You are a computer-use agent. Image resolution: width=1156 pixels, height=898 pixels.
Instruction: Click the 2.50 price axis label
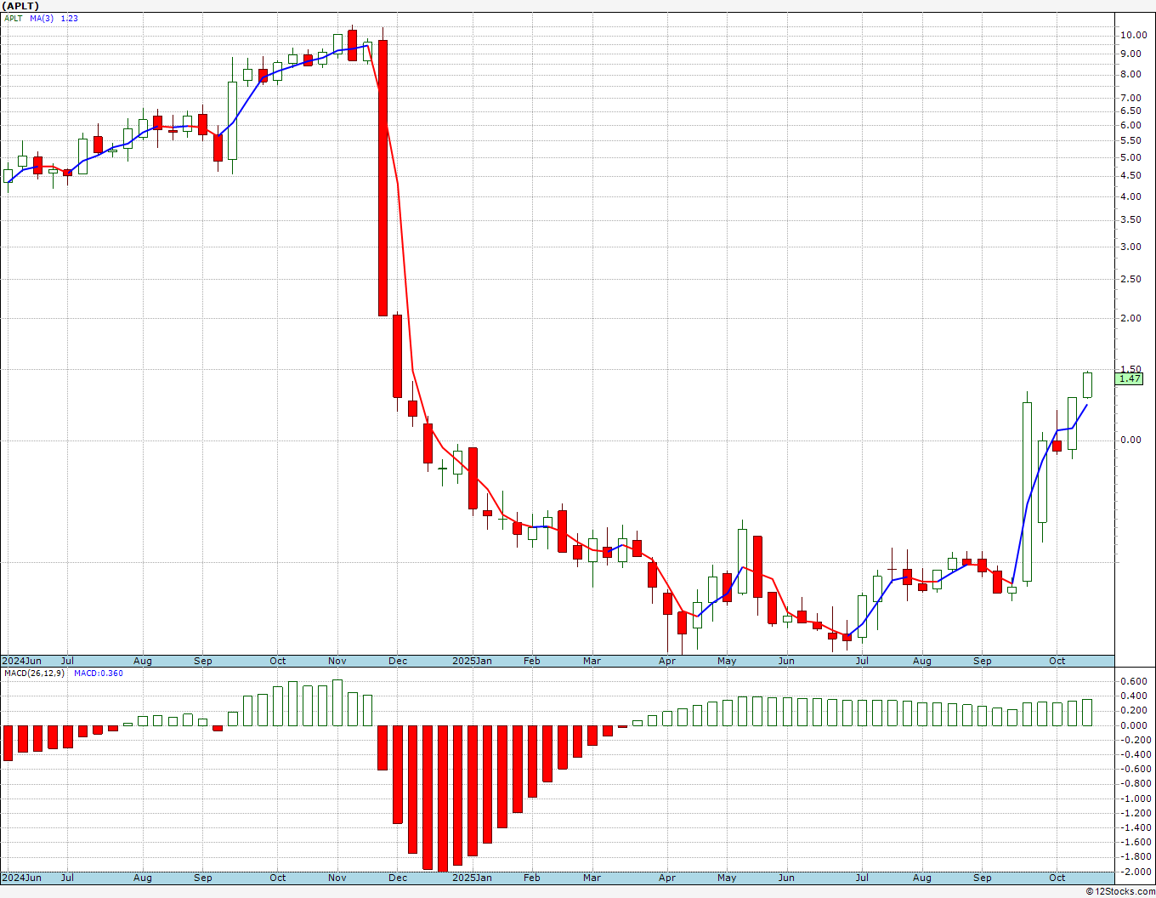[1131, 279]
